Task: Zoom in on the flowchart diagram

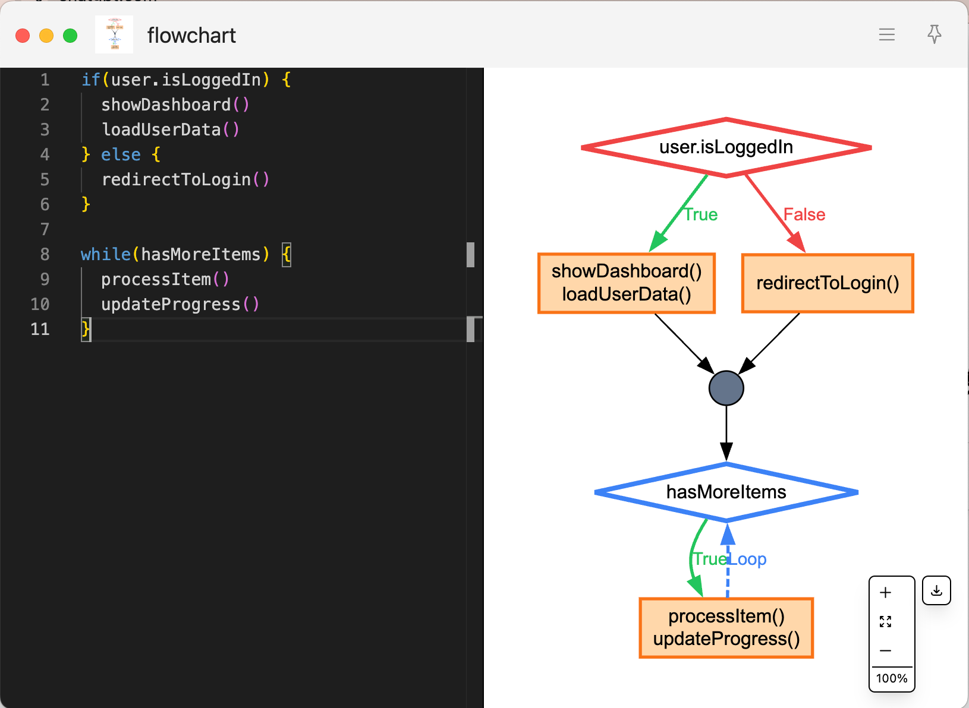Action: [885, 592]
